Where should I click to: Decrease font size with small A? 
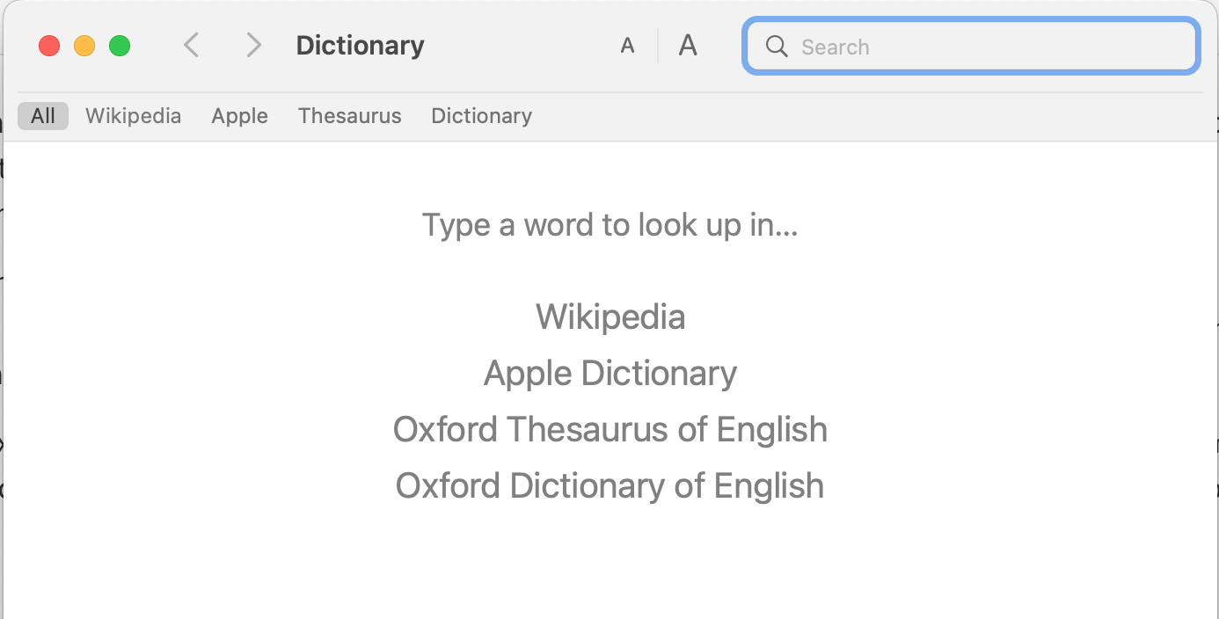point(627,46)
